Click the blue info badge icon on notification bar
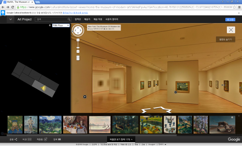The width and height of the screenshot is (242, 146). tap(3, 13)
